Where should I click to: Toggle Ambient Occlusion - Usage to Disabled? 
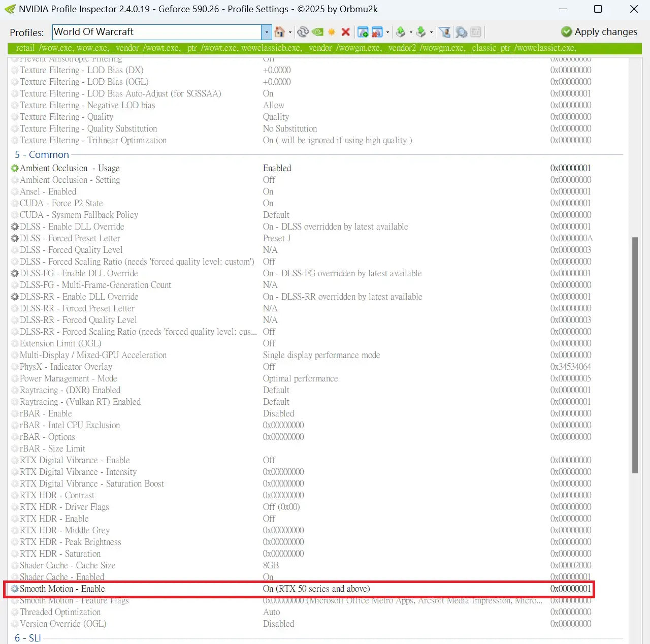coord(277,168)
